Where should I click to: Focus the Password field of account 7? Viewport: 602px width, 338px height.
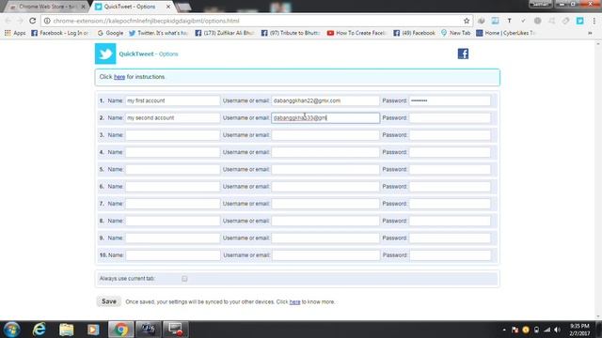[450, 204]
